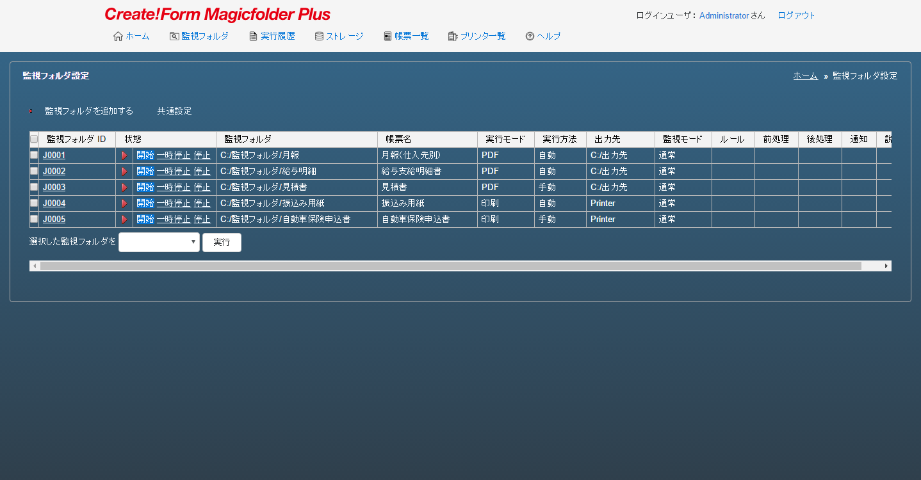Toggle the select-all checkbox in table header

pyautogui.click(x=34, y=139)
